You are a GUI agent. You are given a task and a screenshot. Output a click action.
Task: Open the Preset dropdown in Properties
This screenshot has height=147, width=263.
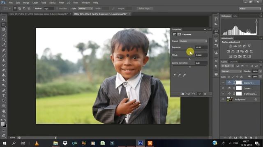[193, 41]
